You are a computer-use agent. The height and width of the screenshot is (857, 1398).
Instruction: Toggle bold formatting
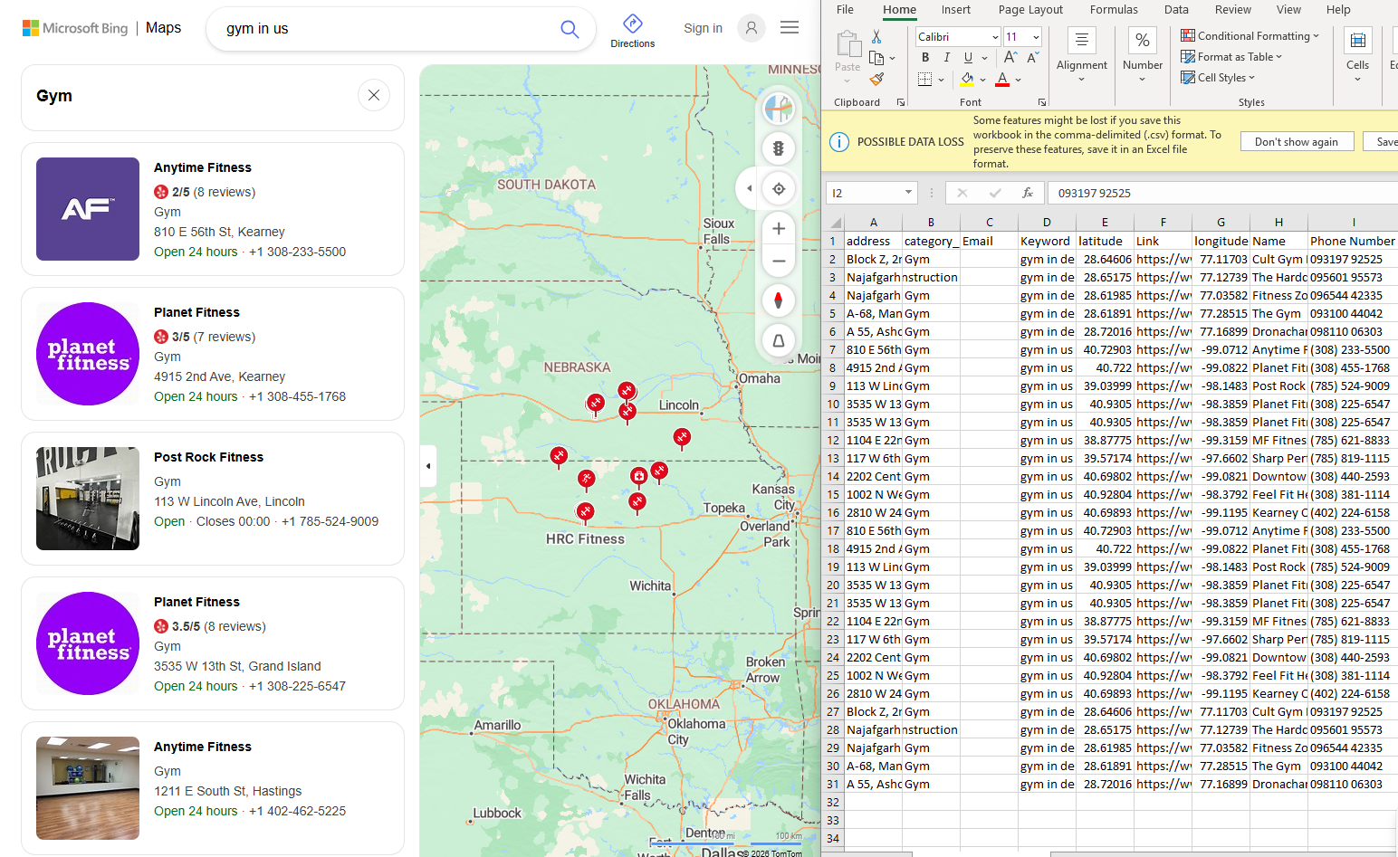[x=924, y=56]
